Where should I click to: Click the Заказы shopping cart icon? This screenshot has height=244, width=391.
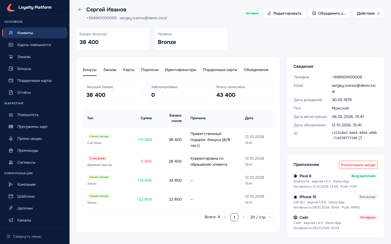[11, 57]
